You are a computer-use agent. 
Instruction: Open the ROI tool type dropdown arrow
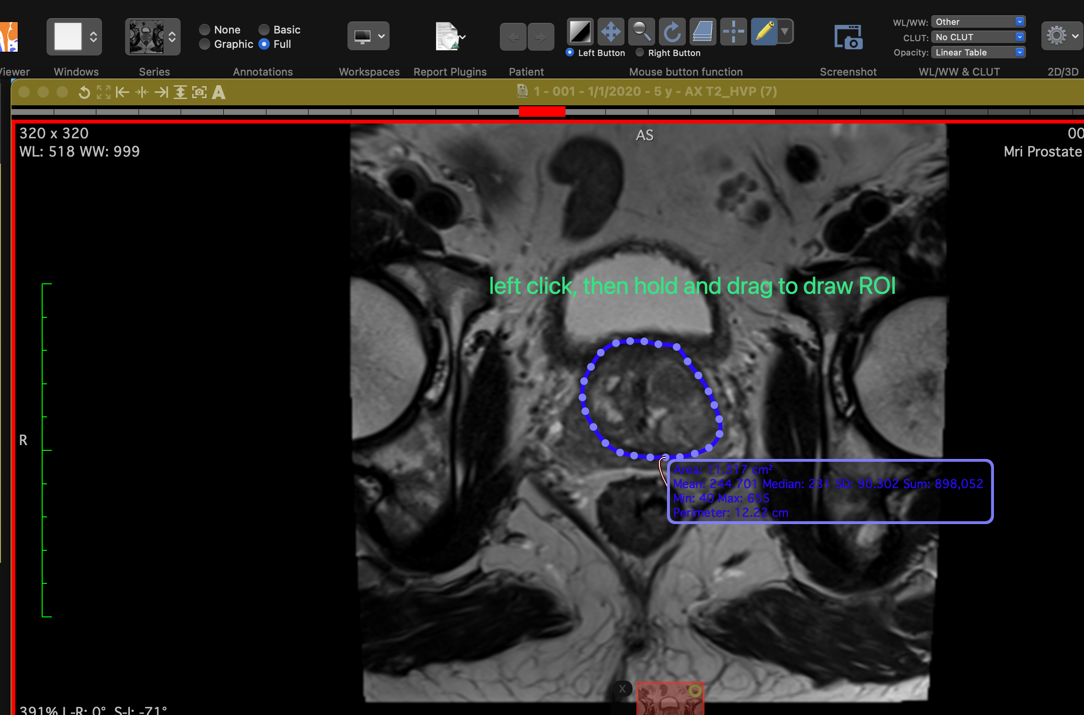[785, 32]
